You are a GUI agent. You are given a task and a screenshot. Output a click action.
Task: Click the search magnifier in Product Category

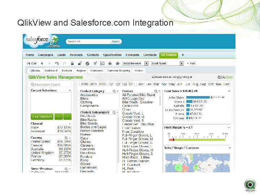pos(114,91)
